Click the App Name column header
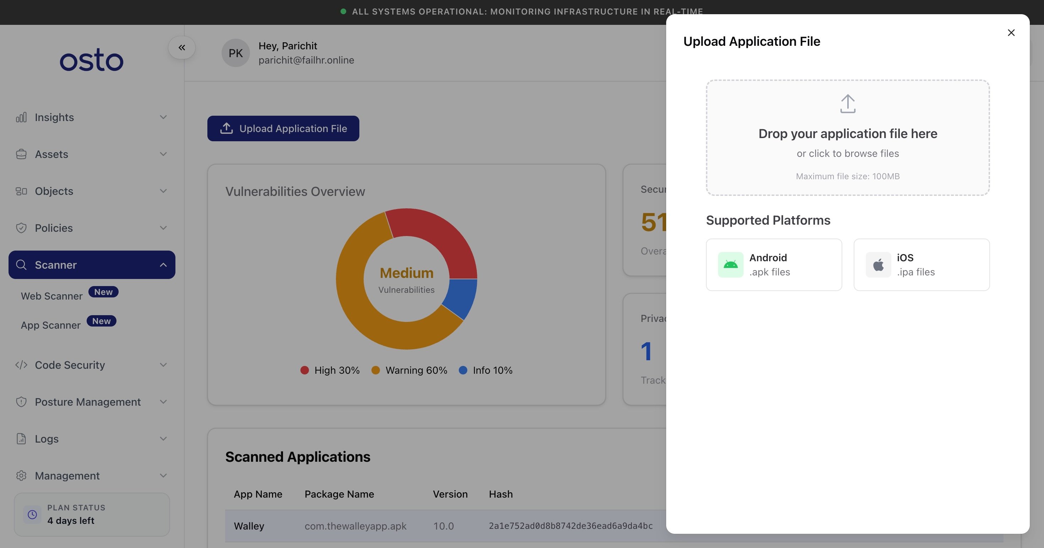The image size is (1044, 548). click(x=258, y=494)
